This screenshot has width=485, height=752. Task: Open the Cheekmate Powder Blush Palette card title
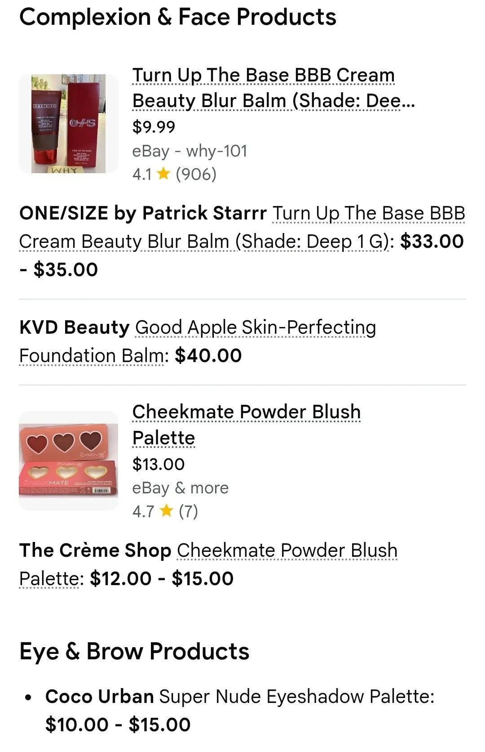[247, 425]
